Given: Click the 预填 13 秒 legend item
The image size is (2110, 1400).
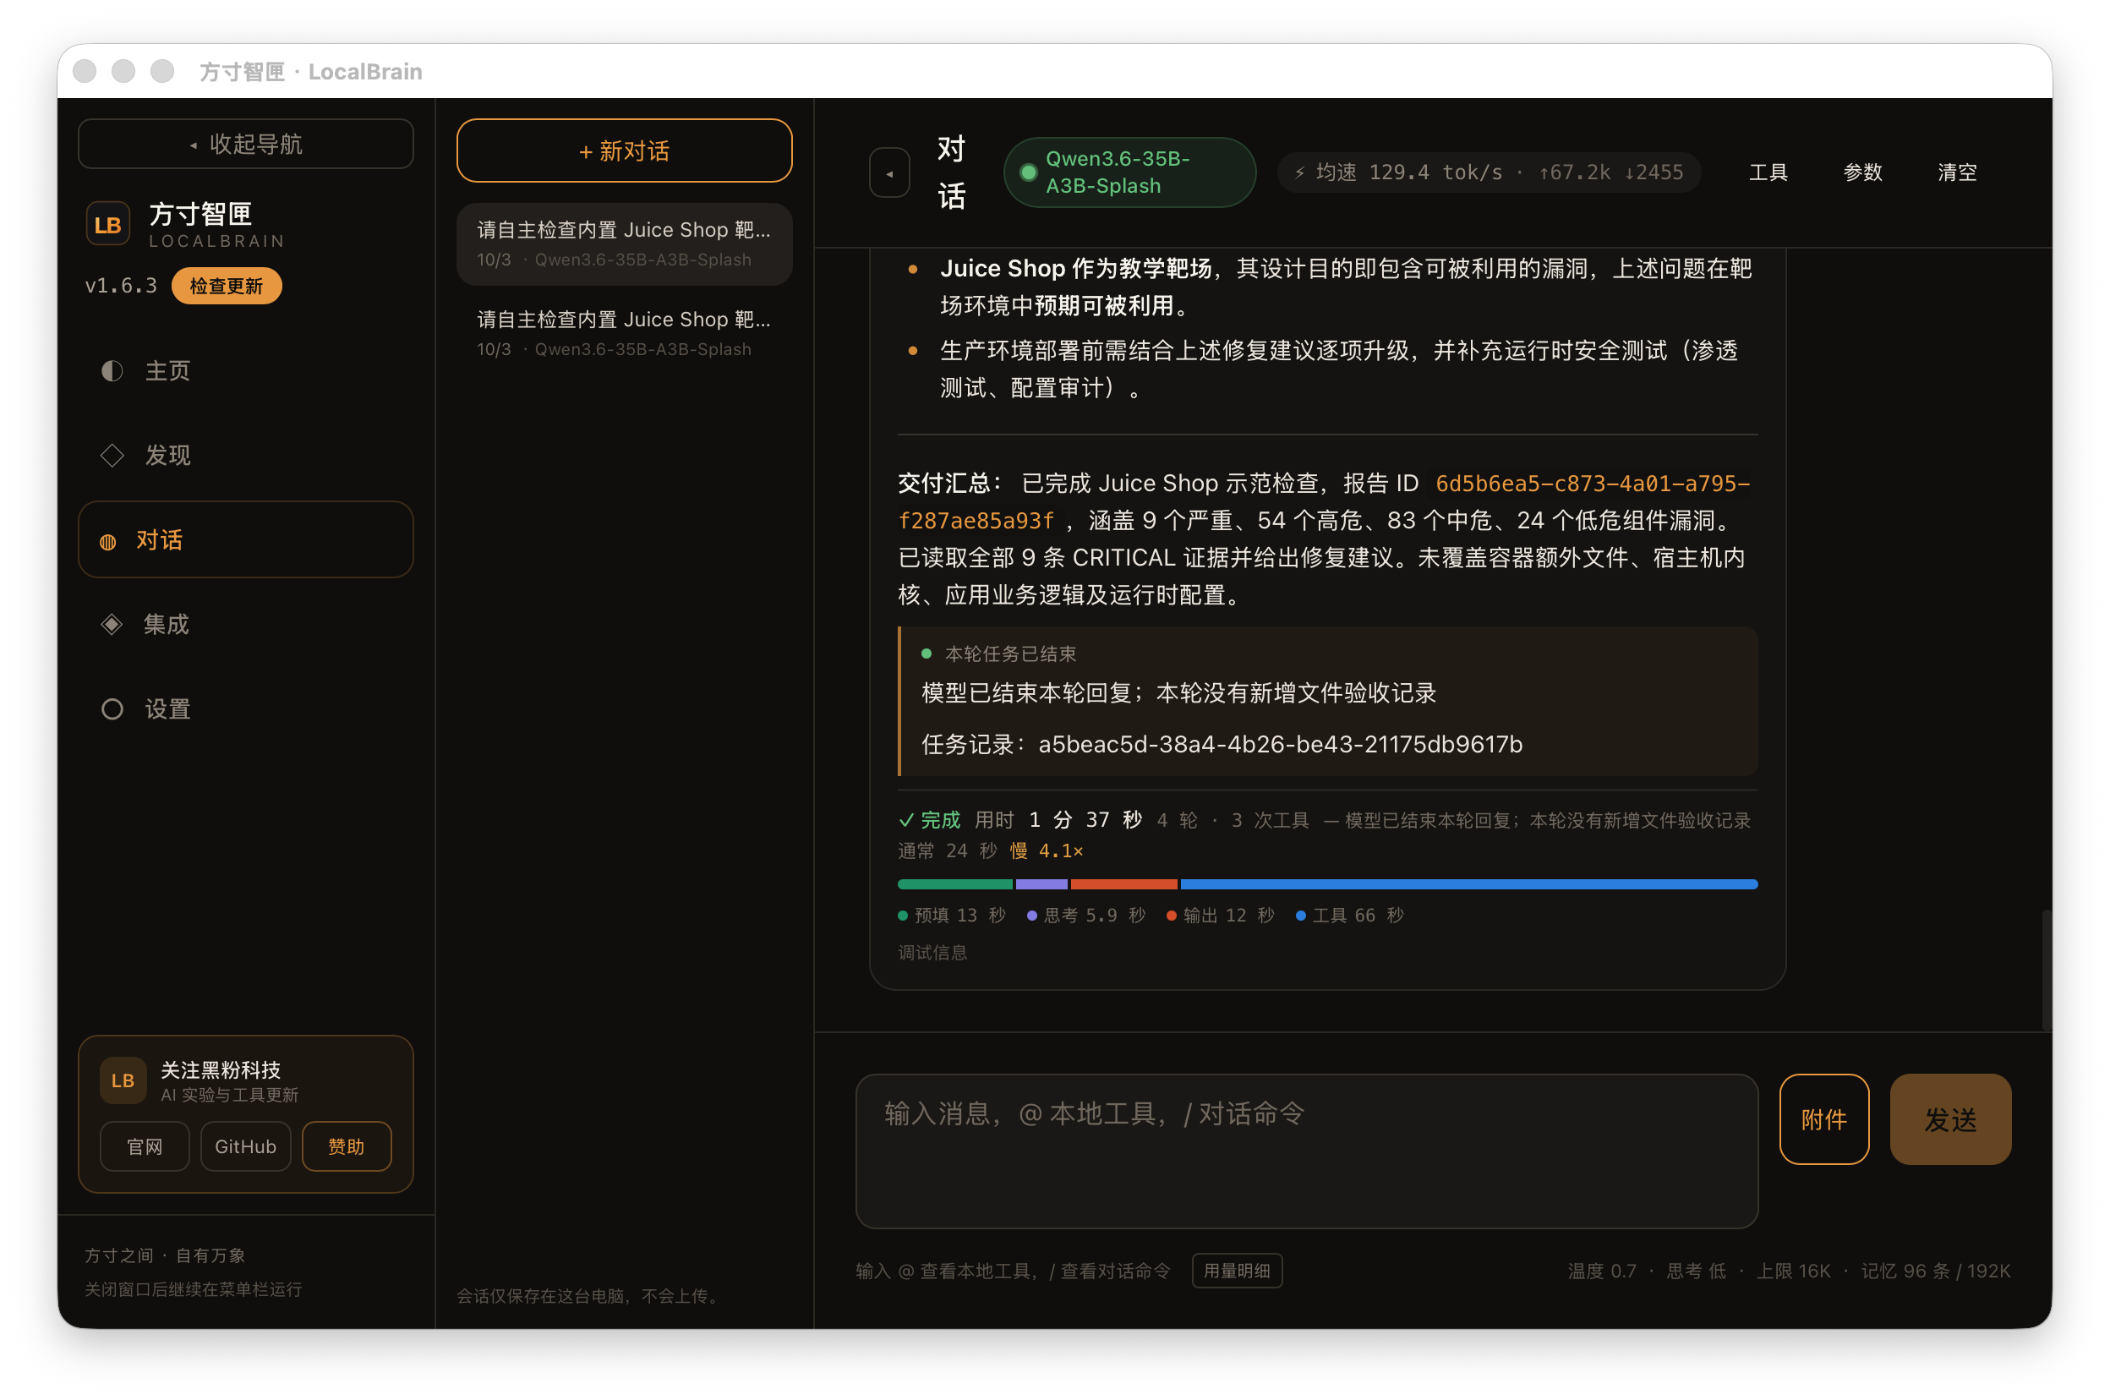Looking at the screenshot, I should 952,916.
